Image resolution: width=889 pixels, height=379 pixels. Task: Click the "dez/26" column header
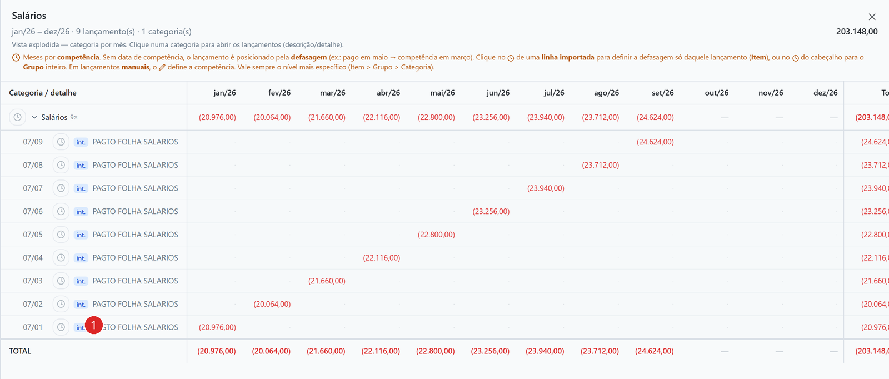(825, 93)
